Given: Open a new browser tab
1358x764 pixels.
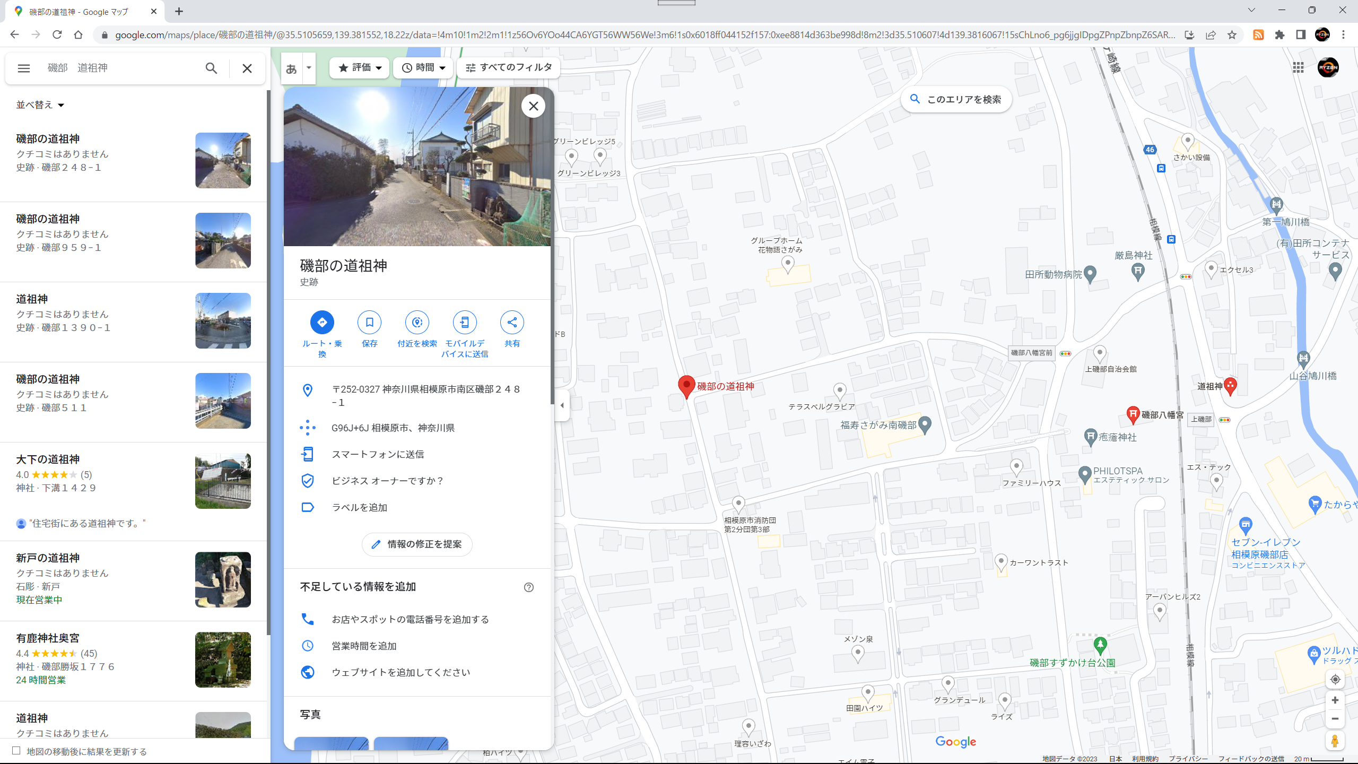Looking at the screenshot, I should 179,11.
